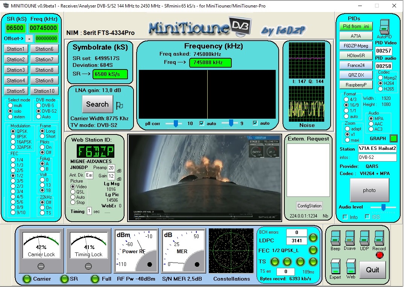Click the green SR LED
The image size is (404, 287).
(x=64, y=279)
